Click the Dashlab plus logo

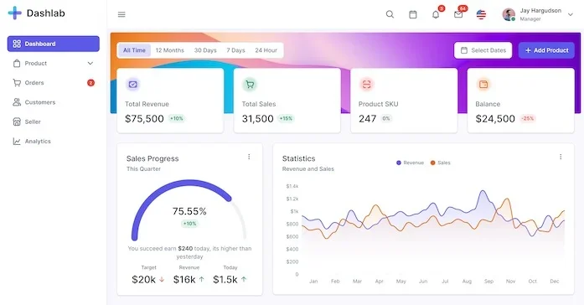pyautogui.click(x=15, y=13)
